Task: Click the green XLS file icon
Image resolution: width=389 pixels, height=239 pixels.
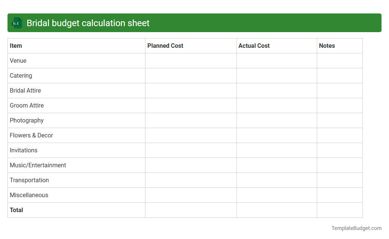Action: (x=16, y=23)
